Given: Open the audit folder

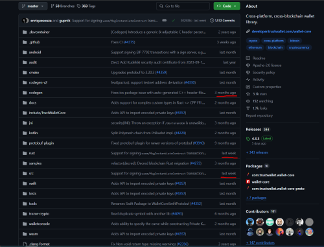Looking at the screenshot, I should [33, 62].
